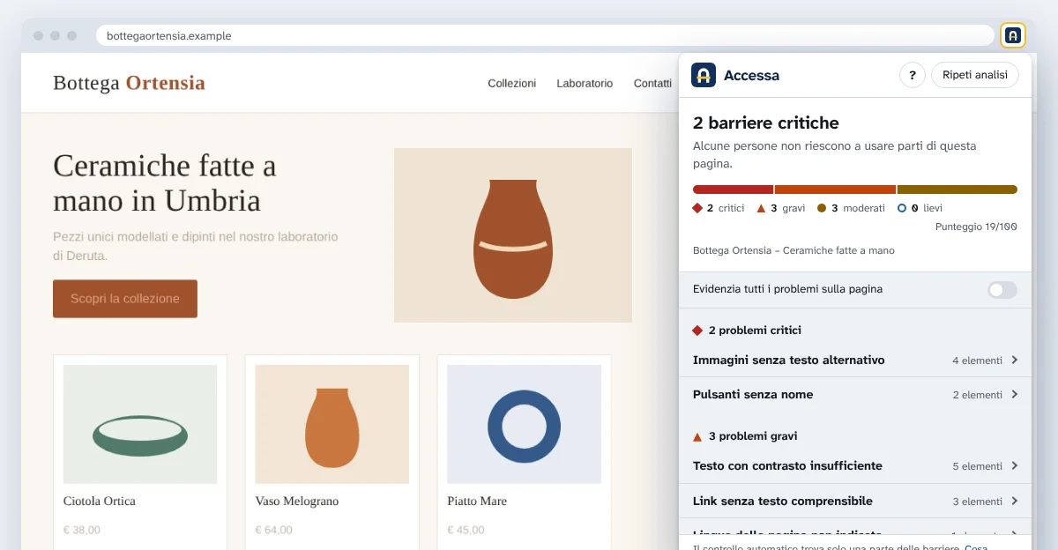Click the Accessa extension icon in browser toolbar
Screen dimensions: 1058x550
[x=1013, y=35]
